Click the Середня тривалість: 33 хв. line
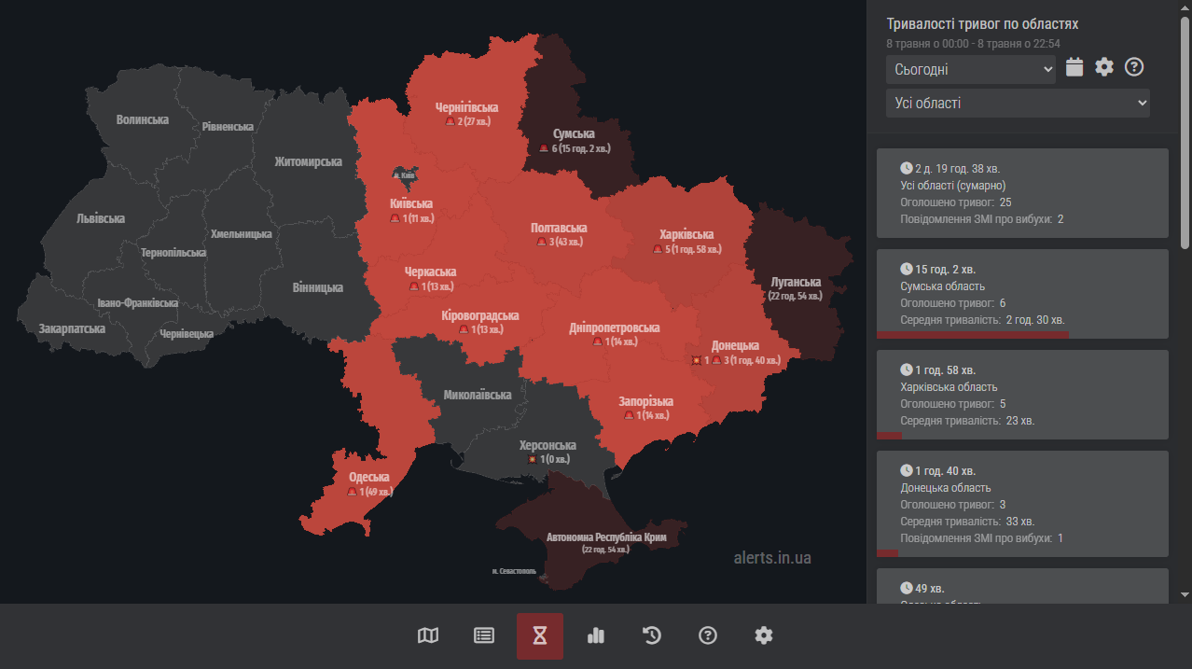The image size is (1192, 669). [x=967, y=522]
